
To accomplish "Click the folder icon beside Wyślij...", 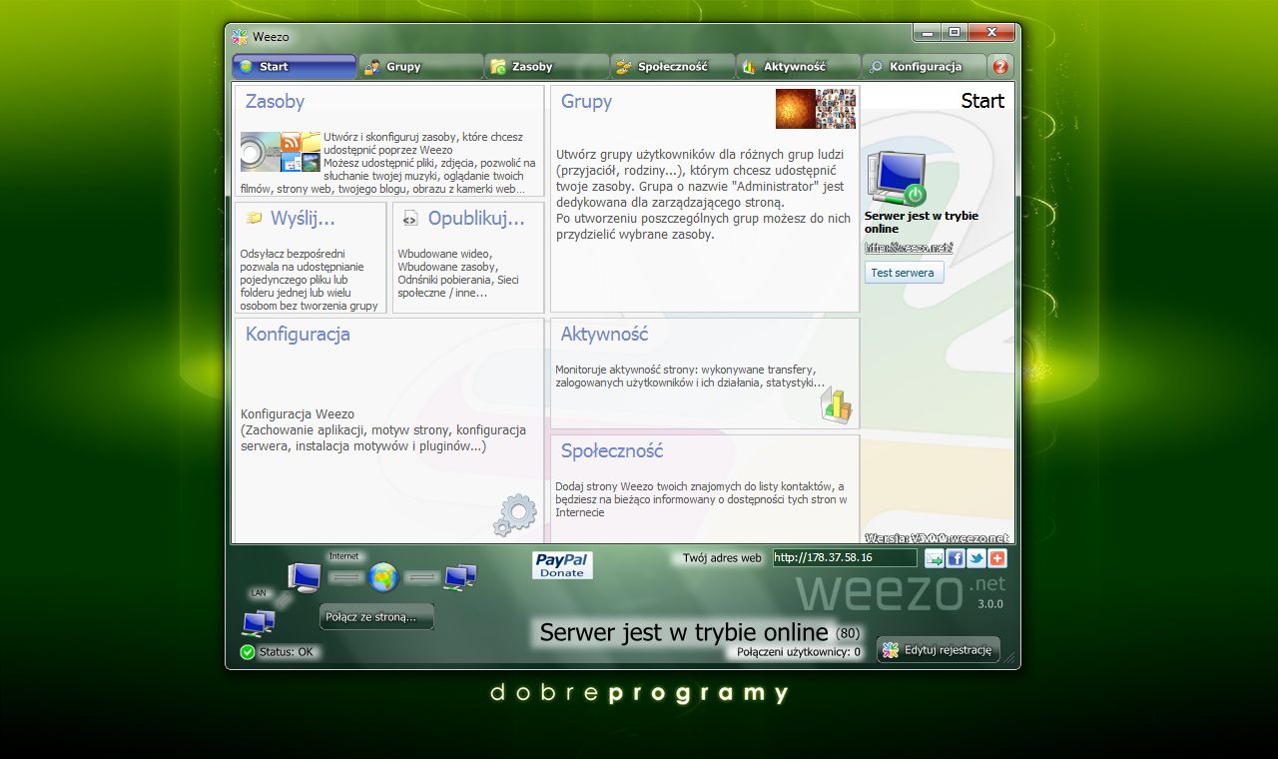I will point(254,218).
